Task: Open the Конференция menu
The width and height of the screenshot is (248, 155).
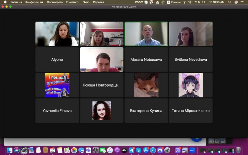Action: tap(34, 2)
